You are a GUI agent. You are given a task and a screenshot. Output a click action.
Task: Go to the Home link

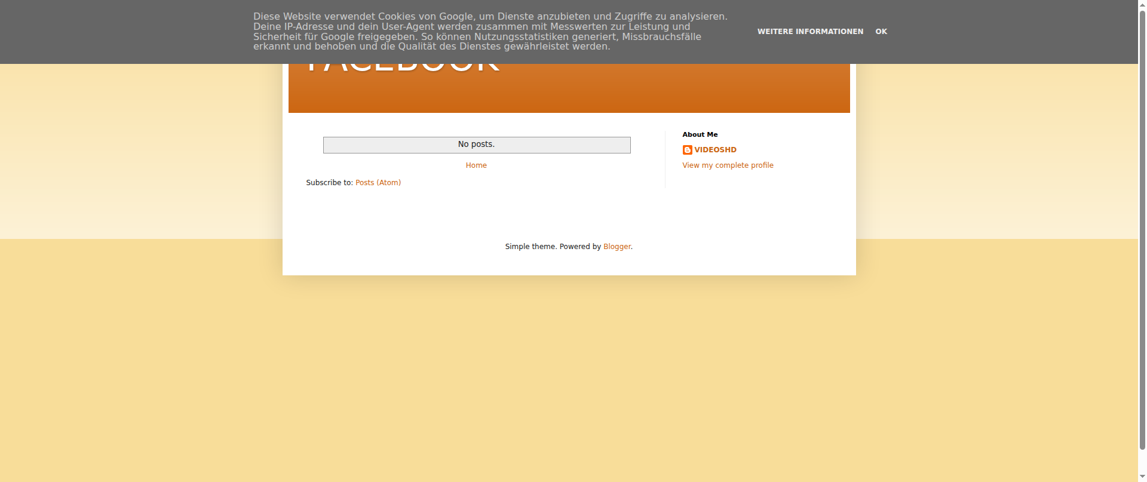pos(476,165)
